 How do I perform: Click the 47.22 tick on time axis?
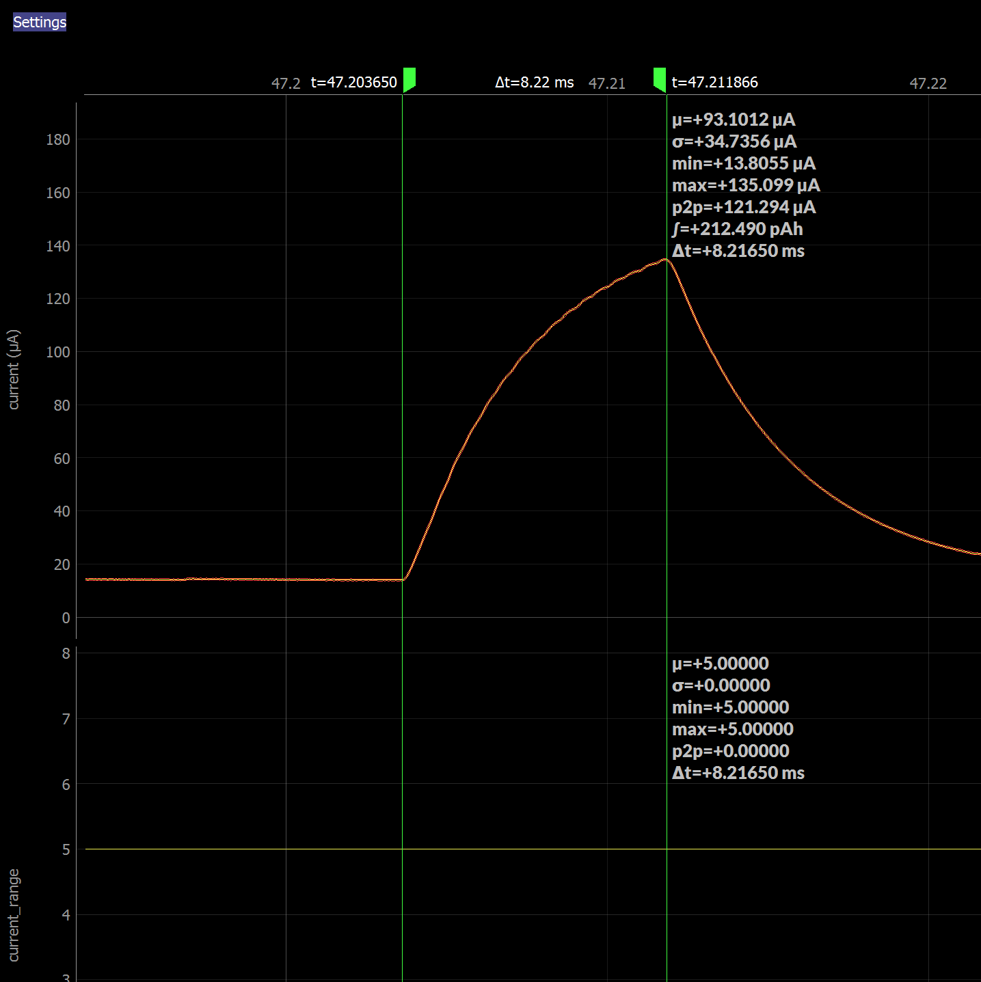point(928,83)
